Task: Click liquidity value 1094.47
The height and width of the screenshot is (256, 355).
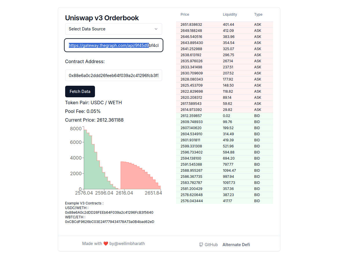Action: [x=229, y=171]
